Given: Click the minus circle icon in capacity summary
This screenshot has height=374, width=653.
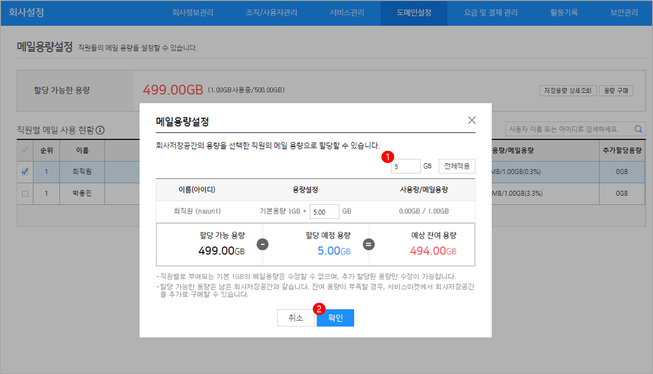Looking at the screenshot, I should [x=262, y=244].
